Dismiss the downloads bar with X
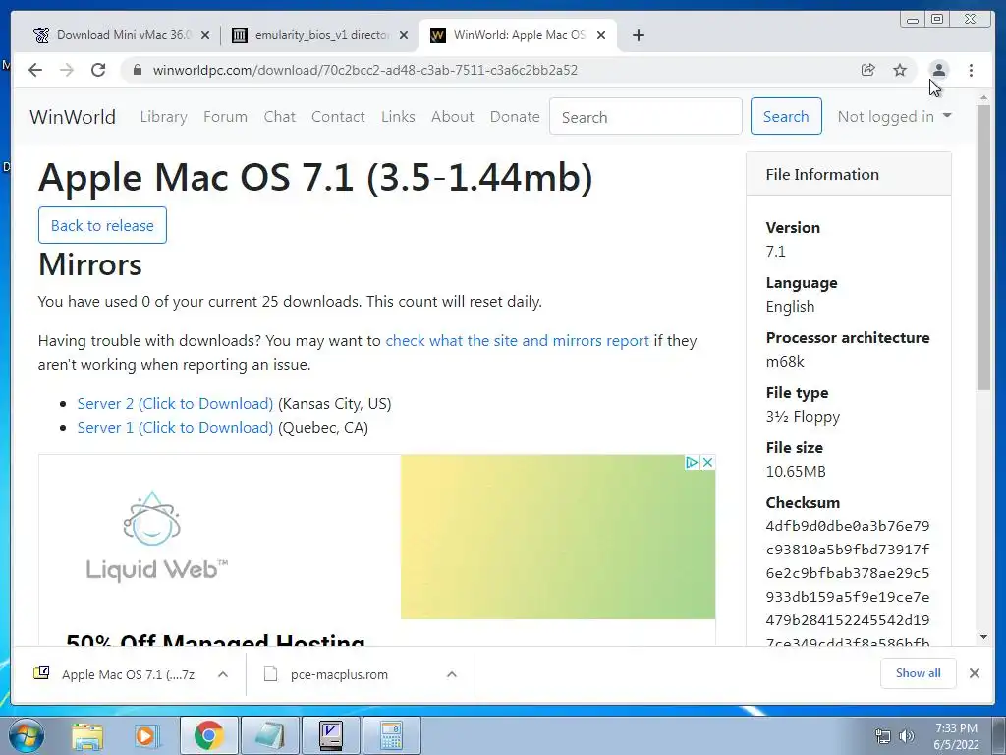The image size is (1006, 755). (974, 673)
